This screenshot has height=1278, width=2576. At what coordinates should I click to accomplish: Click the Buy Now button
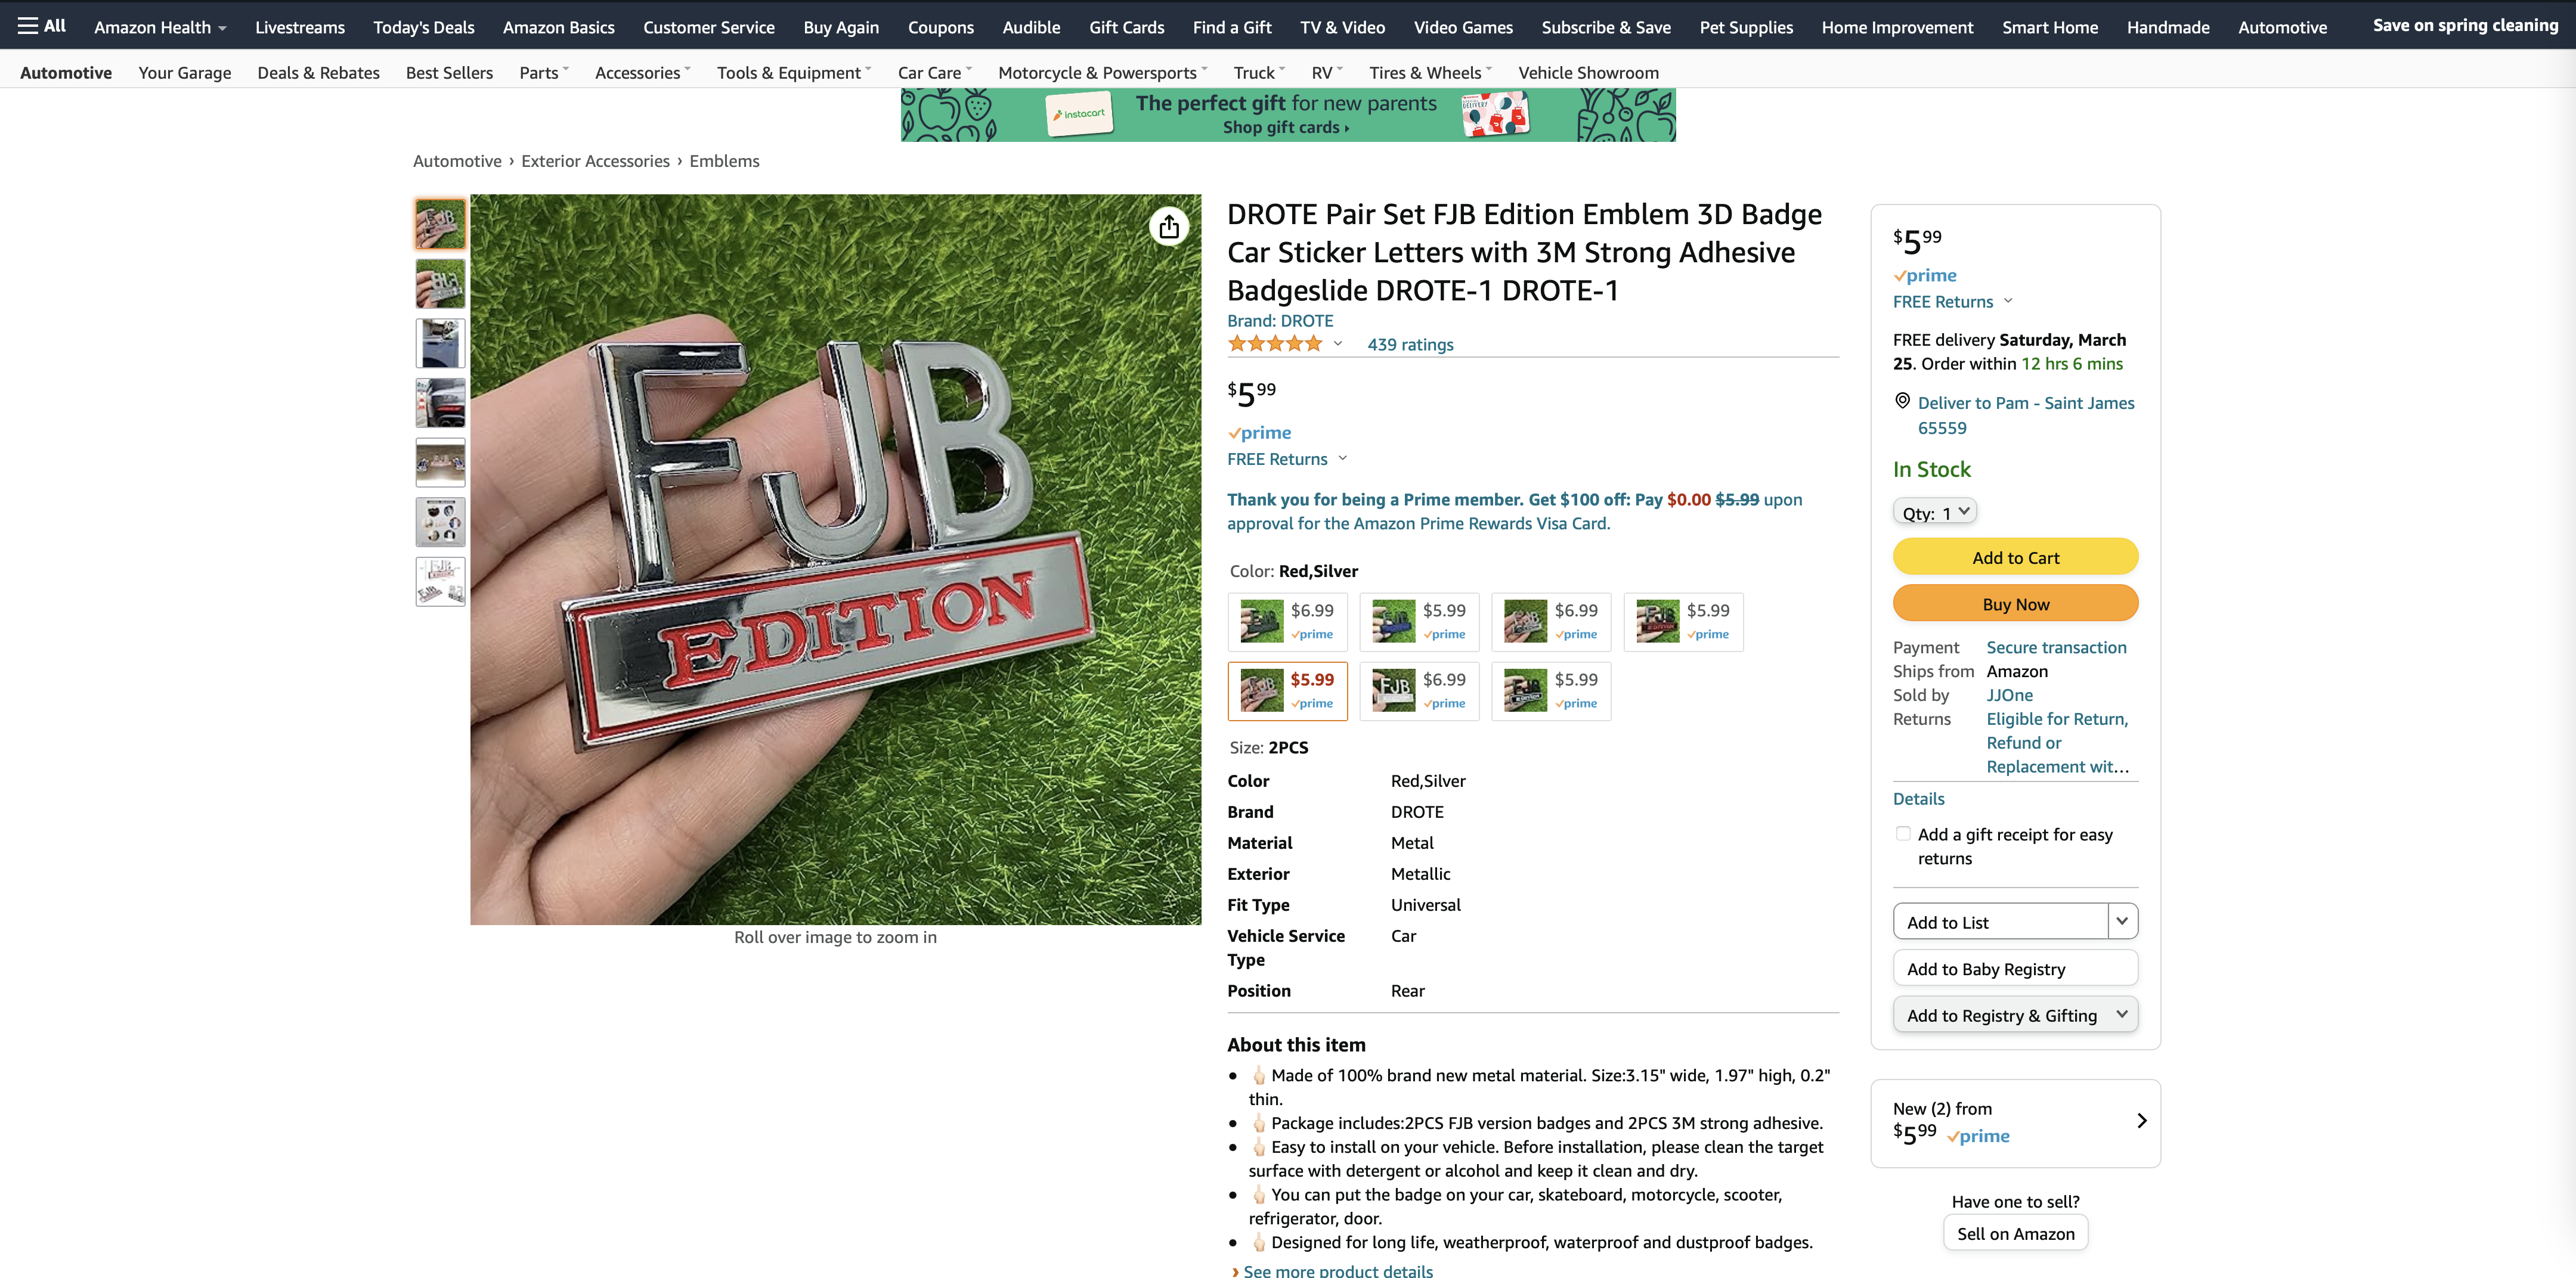tap(2015, 604)
